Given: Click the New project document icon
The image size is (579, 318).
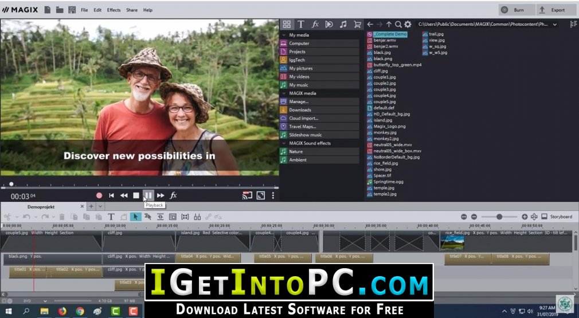Looking at the screenshot, I should (x=47, y=10).
